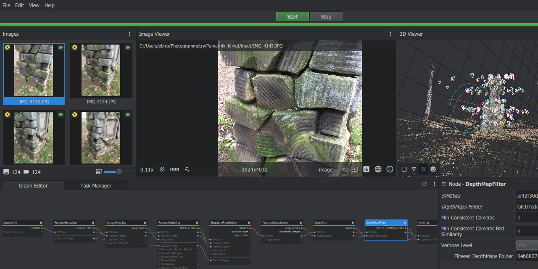Toggle the striped gain icon beside zoom level
The image size is (538, 269).
coord(162,169)
